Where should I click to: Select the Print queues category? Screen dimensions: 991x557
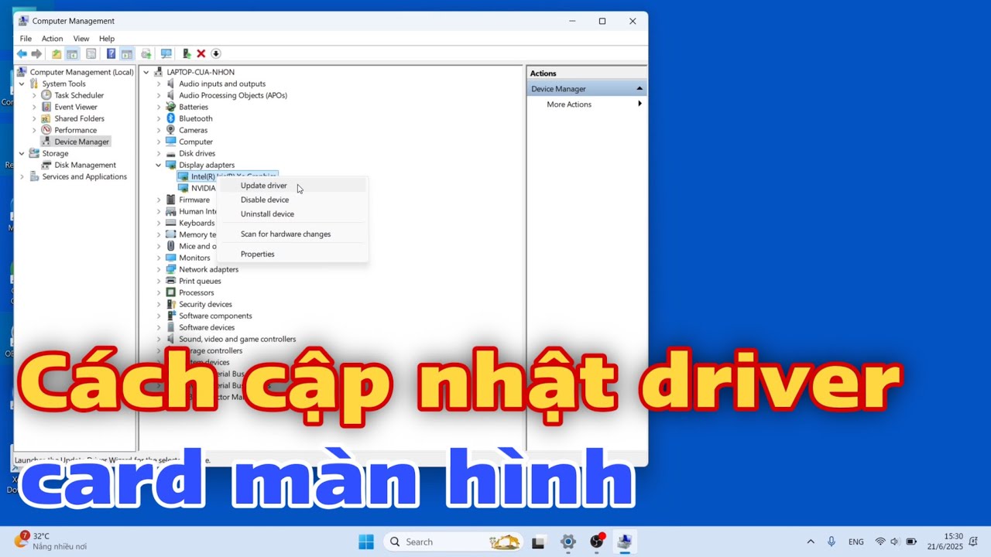(200, 281)
